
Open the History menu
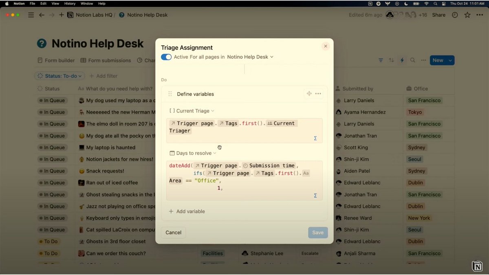[70, 4]
